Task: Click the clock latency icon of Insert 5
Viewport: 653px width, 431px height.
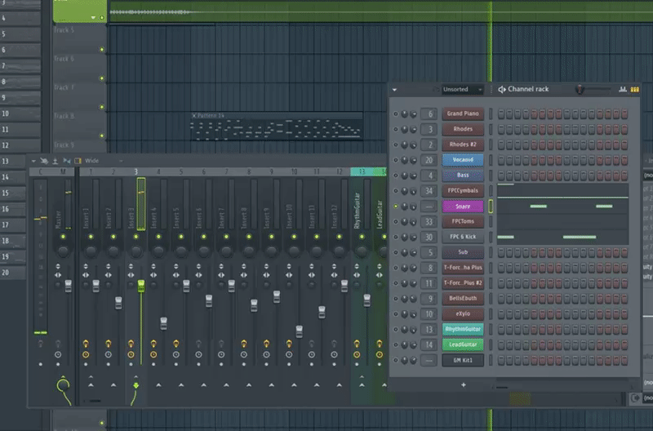Action: pos(176,355)
